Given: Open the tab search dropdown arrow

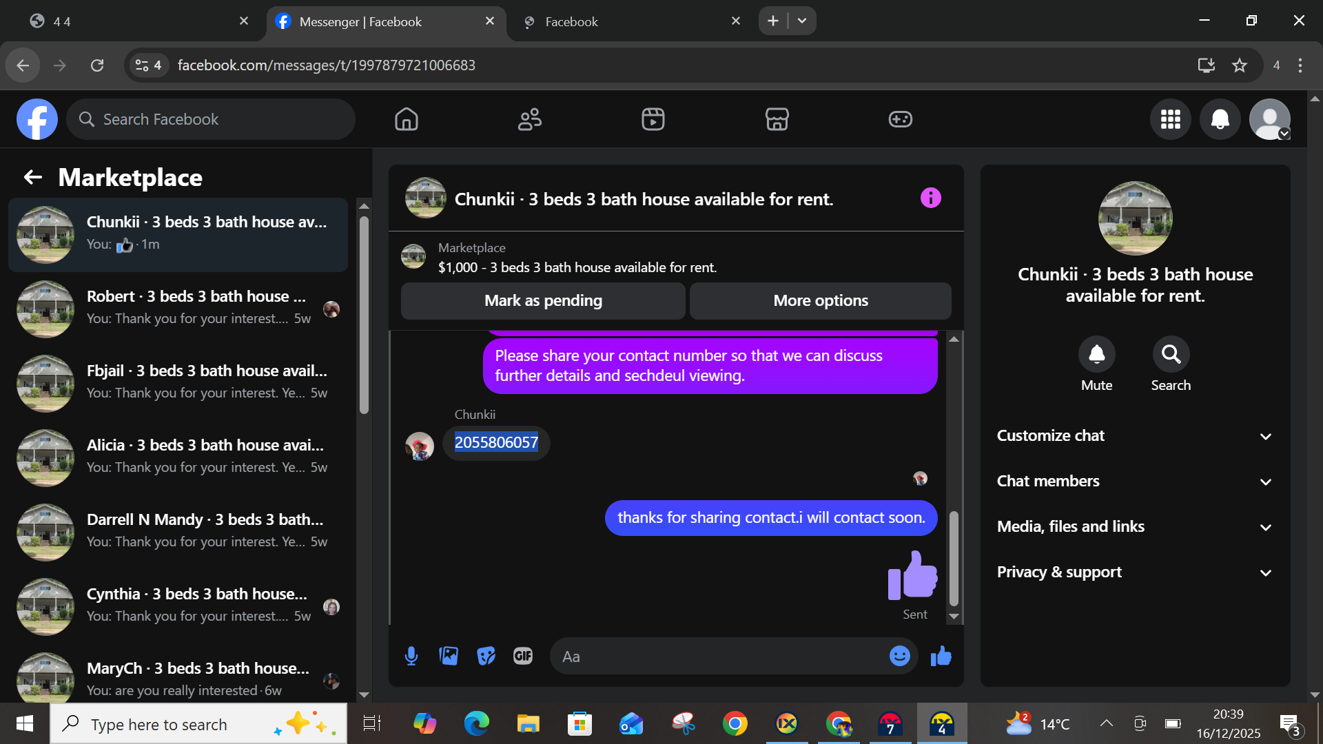Looking at the screenshot, I should point(802,21).
